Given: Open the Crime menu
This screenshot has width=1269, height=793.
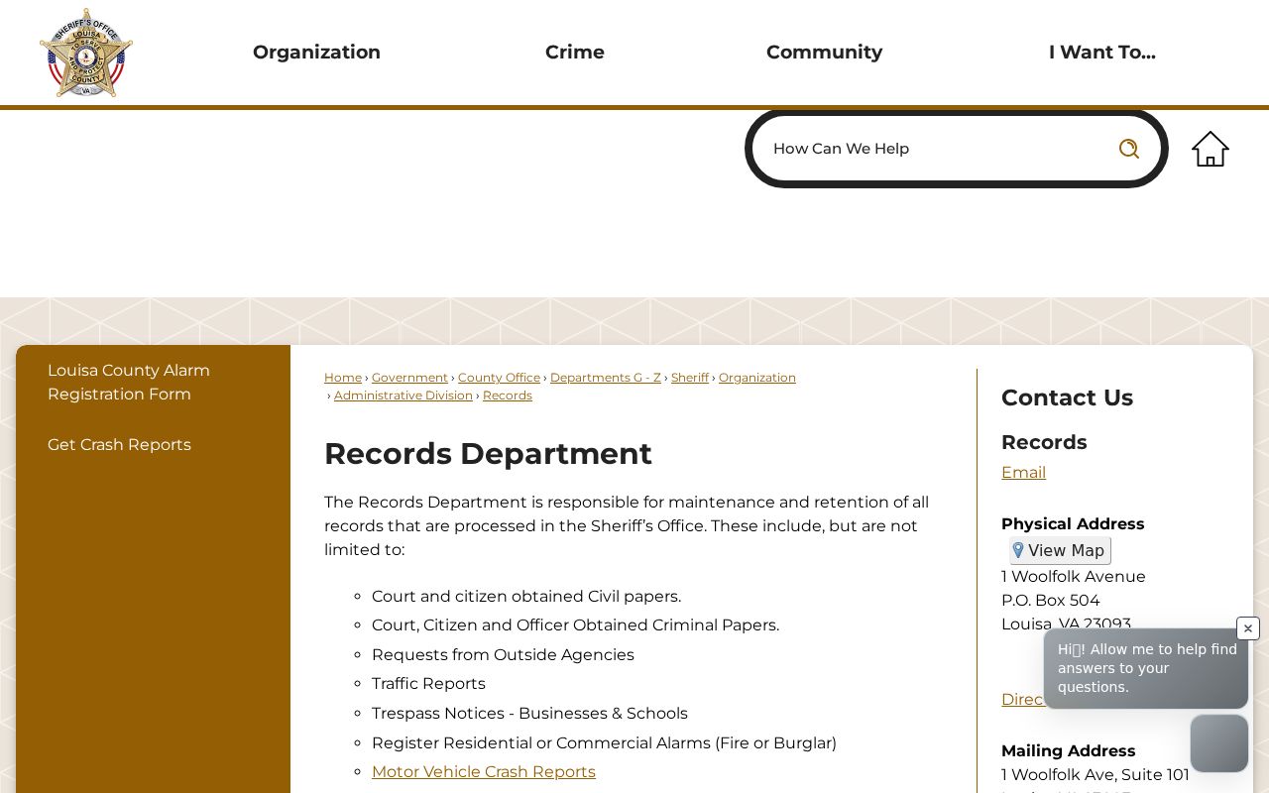Looking at the screenshot, I should 575,53.
